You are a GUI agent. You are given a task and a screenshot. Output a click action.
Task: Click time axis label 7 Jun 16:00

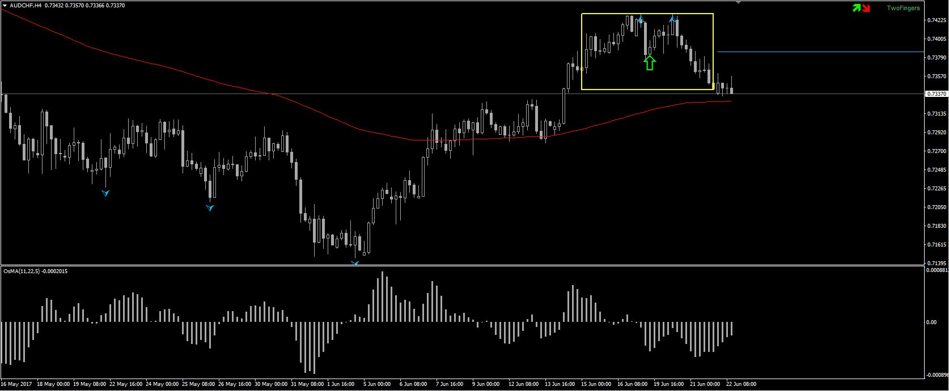click(450, 384)
